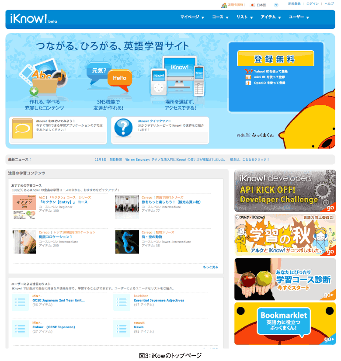Click the ヘルプ link
The image size is (341, 361).
329,3
